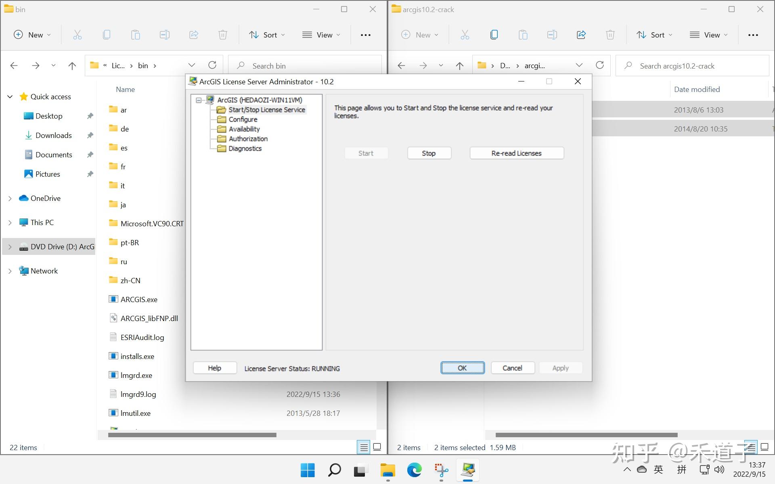Click the Date modified column header
This screenshot has height=484, width=775.
tap(697, 90)
